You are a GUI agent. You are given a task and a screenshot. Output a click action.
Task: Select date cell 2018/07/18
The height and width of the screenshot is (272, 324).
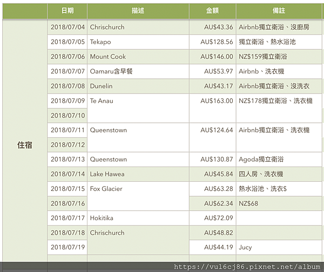pyautogui.click(x=67, y=233)
